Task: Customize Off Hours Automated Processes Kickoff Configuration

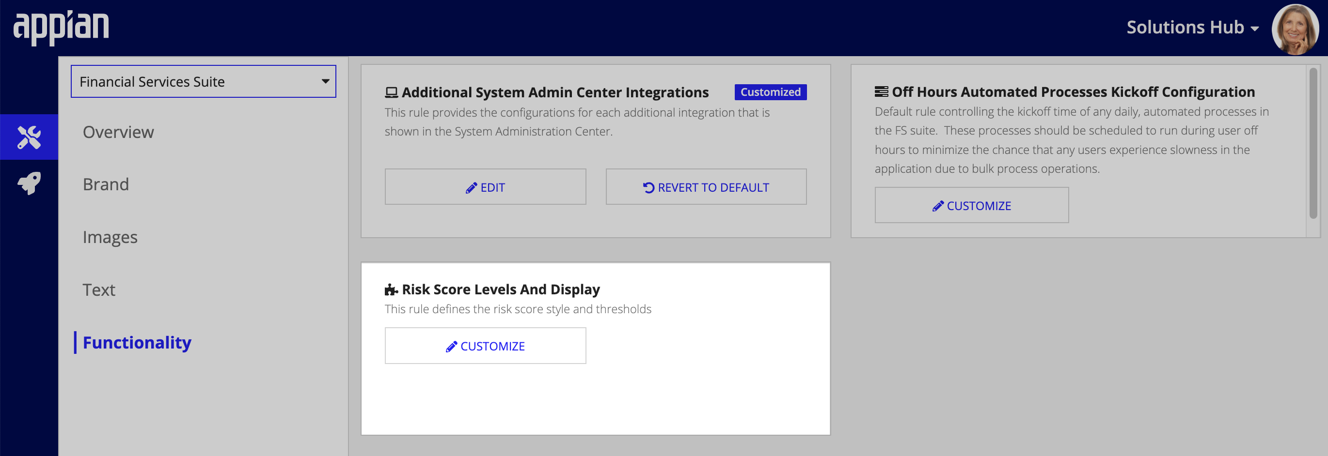Action: pos(971,205)
